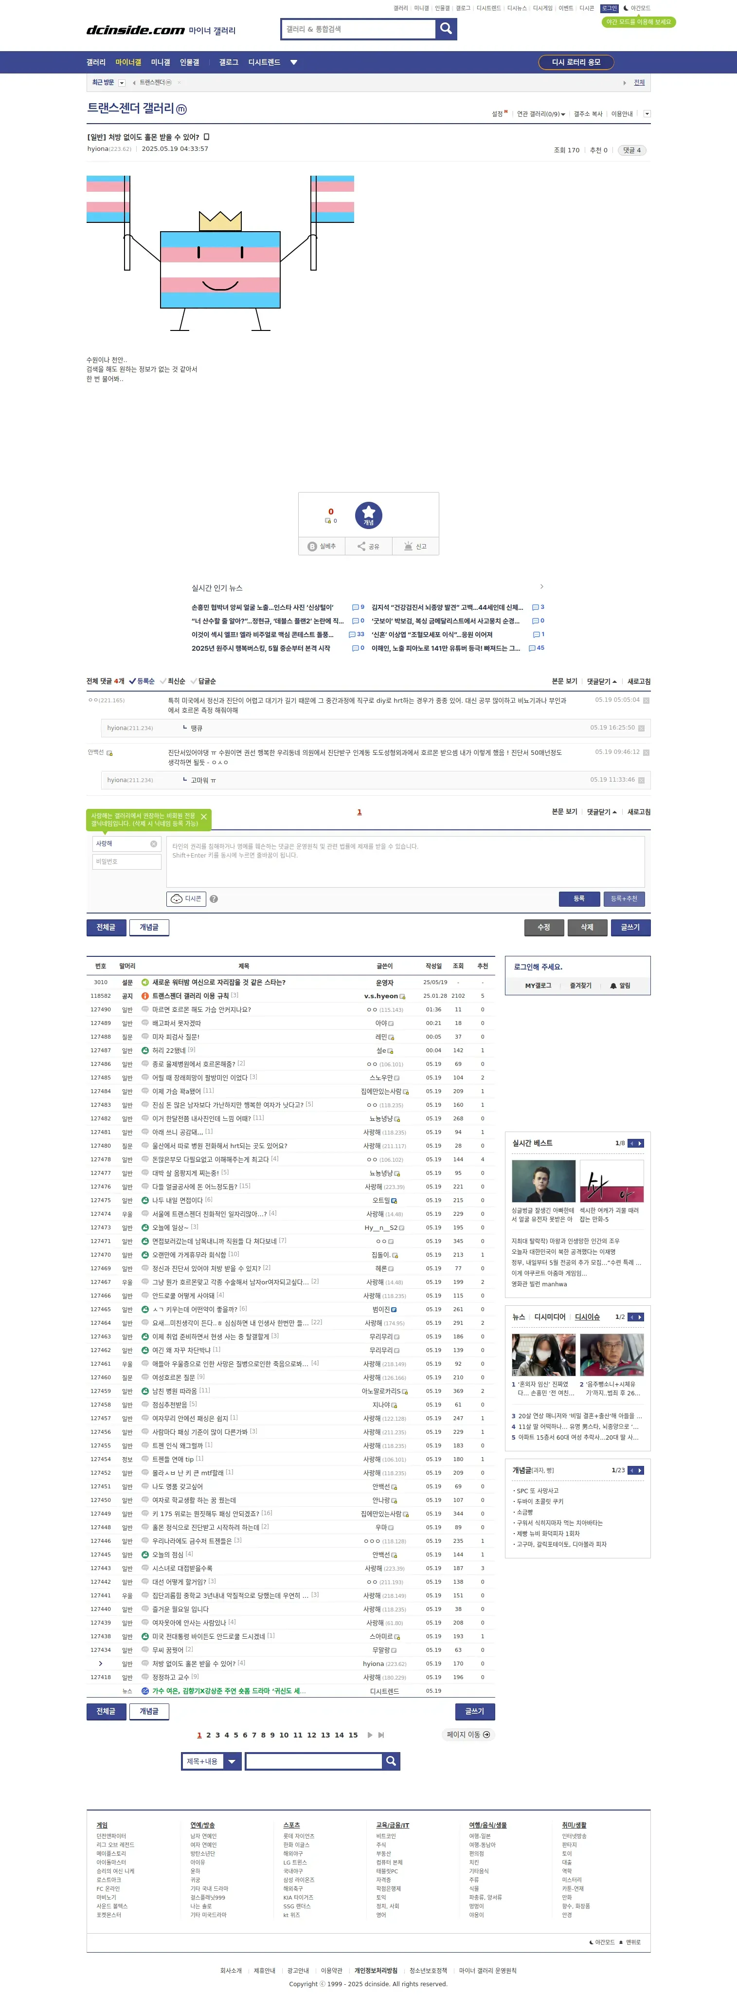The height and width of the screenshot is (2012, 737).
Task: Click the 실베추 button
Action: coord(322,546)
